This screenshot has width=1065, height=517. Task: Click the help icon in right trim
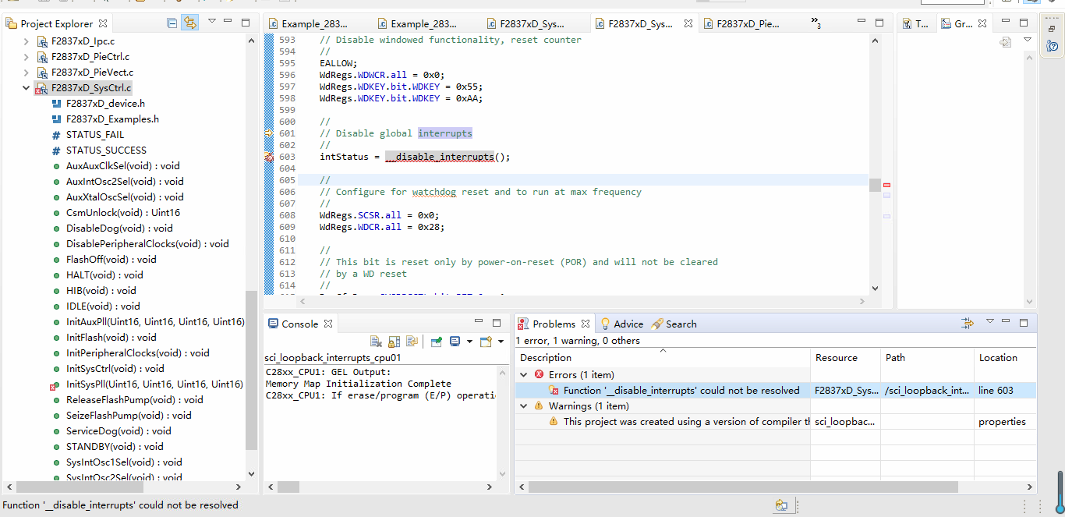coord(1053,47)
